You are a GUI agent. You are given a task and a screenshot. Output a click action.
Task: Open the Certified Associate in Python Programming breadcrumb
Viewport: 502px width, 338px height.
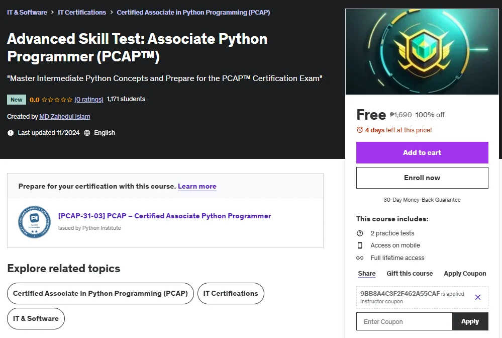(193, 12)
